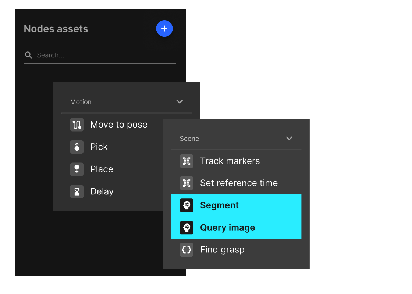Select the Place node icon

click(77, 169)
